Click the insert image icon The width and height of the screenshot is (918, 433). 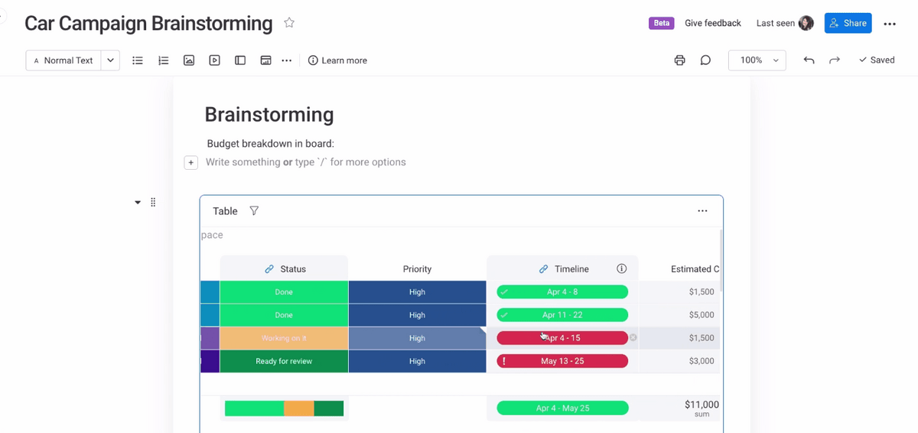point(189,60)
